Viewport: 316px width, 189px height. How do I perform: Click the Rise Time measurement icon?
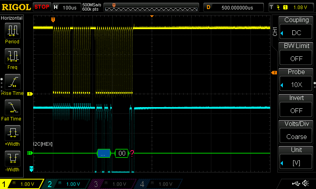pyautogui.click(x=12, y=83)
